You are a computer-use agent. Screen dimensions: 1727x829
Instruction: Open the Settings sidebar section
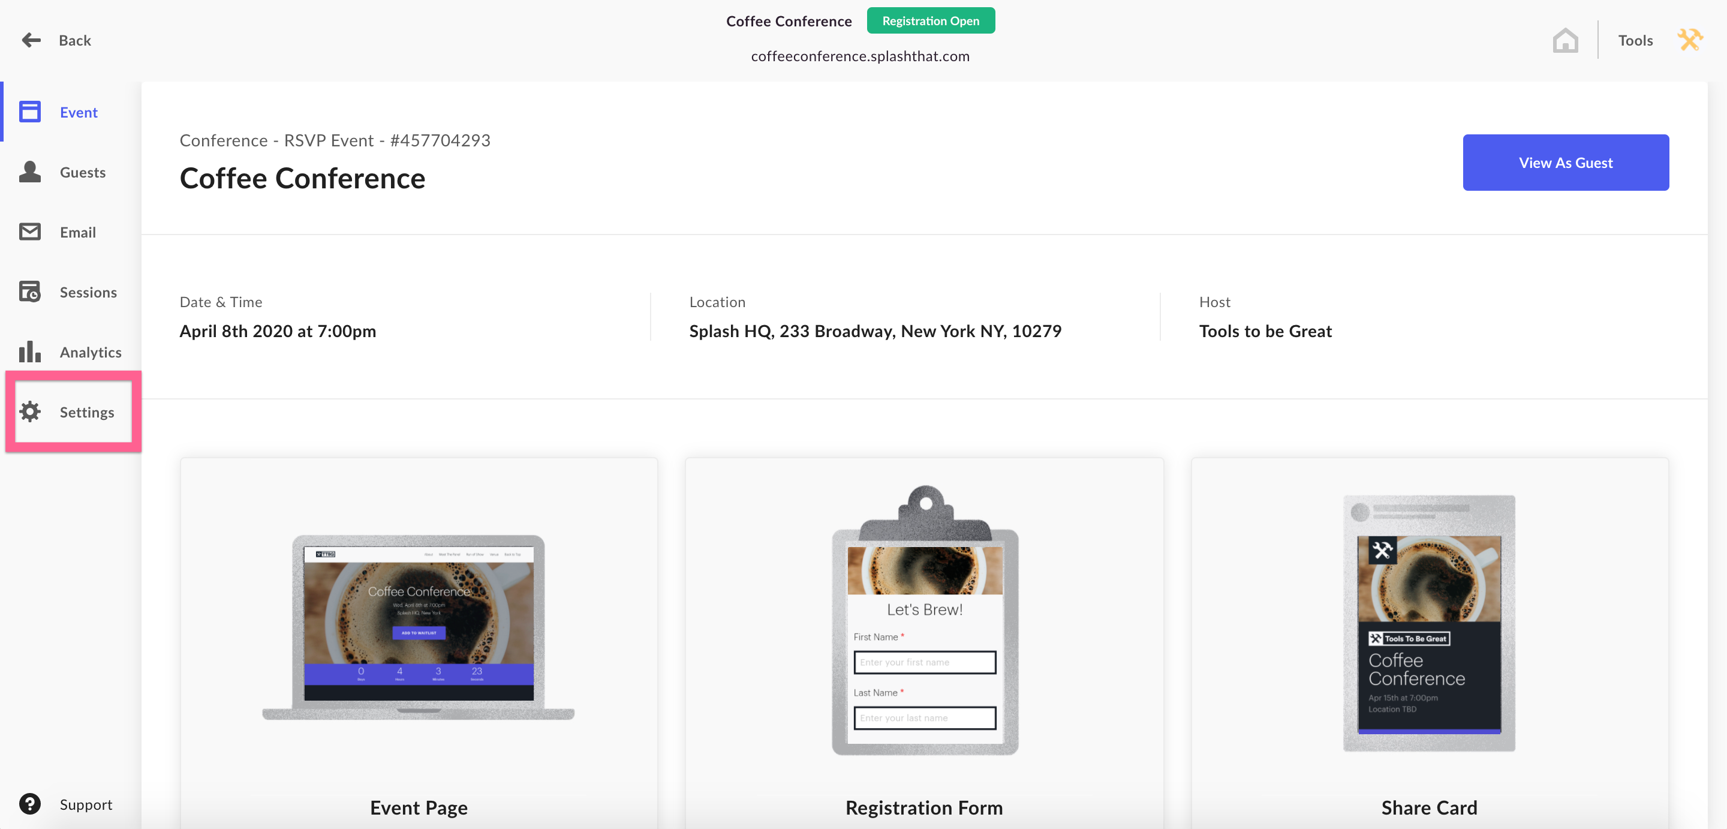(x=86, y=413)
